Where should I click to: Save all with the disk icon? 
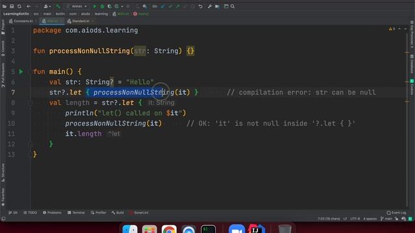click(x=12, y=6)
